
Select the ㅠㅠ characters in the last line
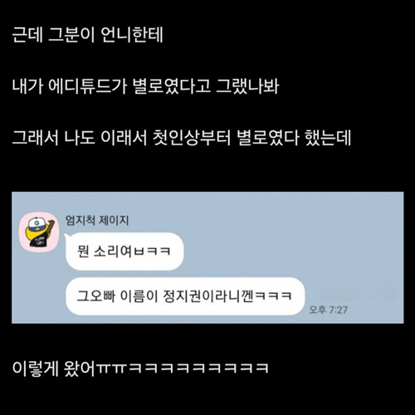[111, 369]
